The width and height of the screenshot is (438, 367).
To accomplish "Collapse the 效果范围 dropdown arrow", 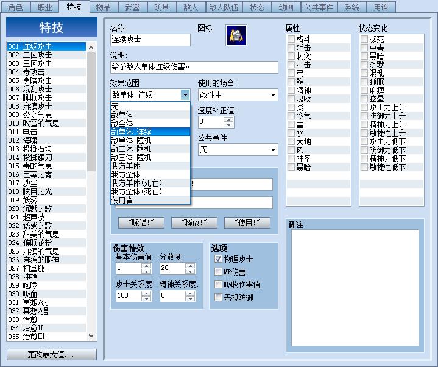I will tap(185, 95).
